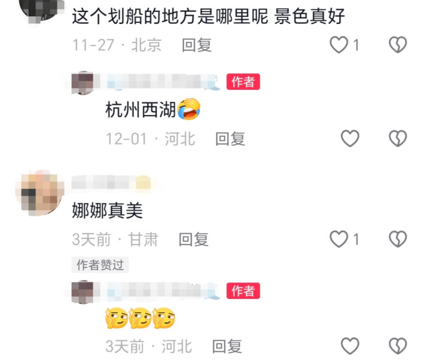The image size is (430, 360).
Task: Open the author's avatar above emoji reply
Action: pyautogui.click(x=83, y=292)
